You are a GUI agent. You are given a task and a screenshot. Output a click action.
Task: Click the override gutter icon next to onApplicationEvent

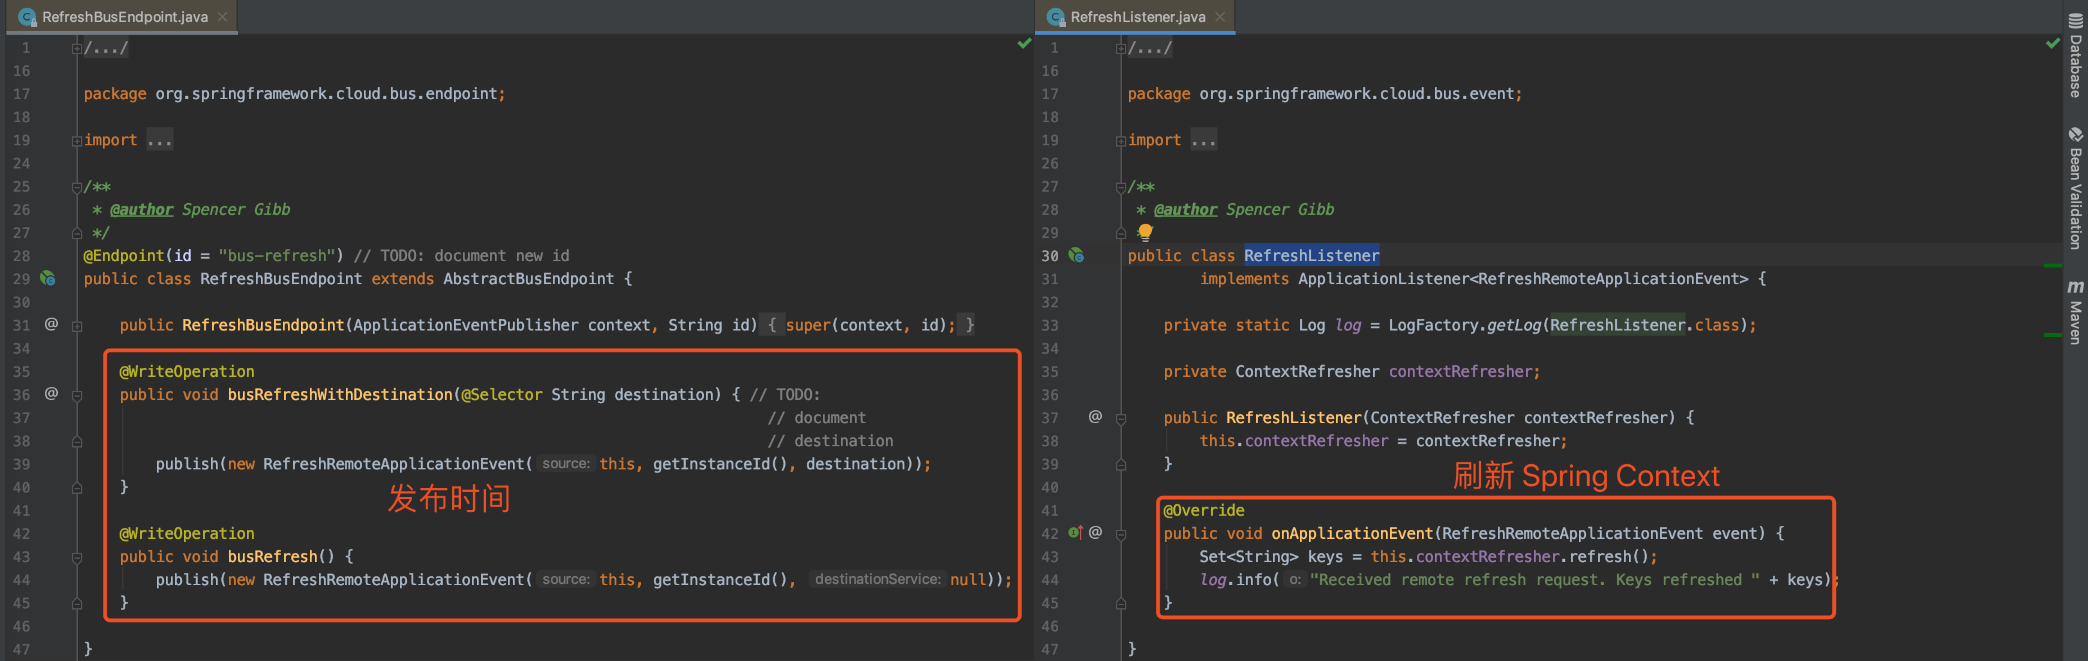(1075, 533)
